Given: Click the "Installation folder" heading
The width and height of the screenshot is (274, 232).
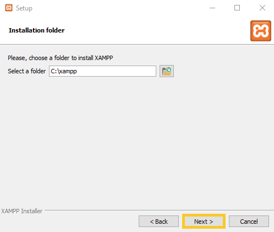Looking at the screenshot, I should pos(36,30).
